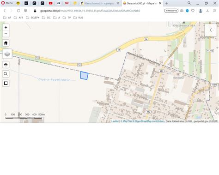Image resolution: width=219 pixels, height=175 pixels.
Task: Open the RUS bookmarks folder
Action: coord(78,18)
